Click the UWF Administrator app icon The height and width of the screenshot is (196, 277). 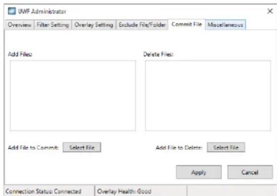pyautogui.click(x=12, y=11)
